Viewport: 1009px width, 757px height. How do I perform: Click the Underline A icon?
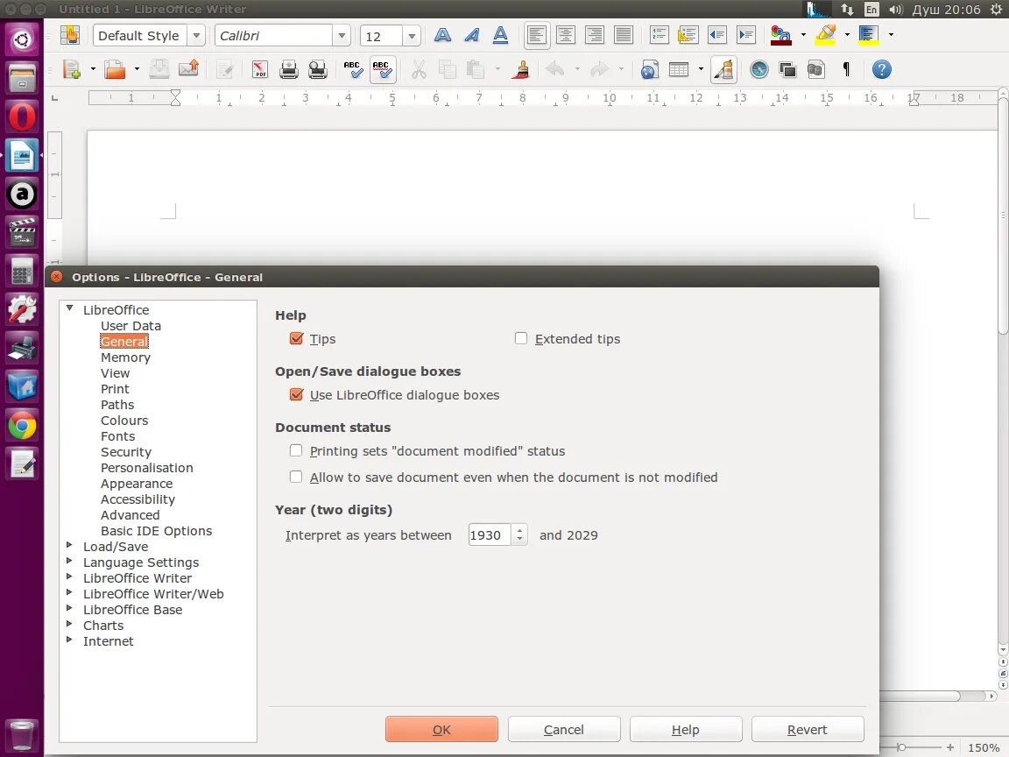click(x=501, y=35)
